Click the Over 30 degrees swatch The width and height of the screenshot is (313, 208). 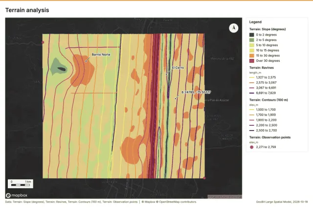click(252, 61)
